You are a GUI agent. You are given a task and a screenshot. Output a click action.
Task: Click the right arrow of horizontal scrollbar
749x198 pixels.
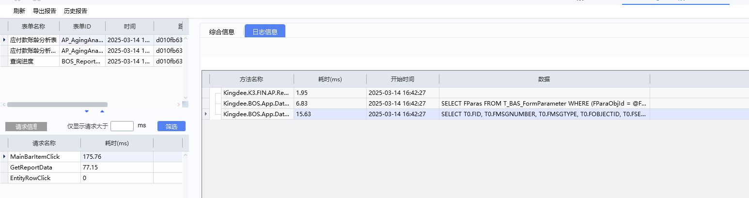[178, 105]
